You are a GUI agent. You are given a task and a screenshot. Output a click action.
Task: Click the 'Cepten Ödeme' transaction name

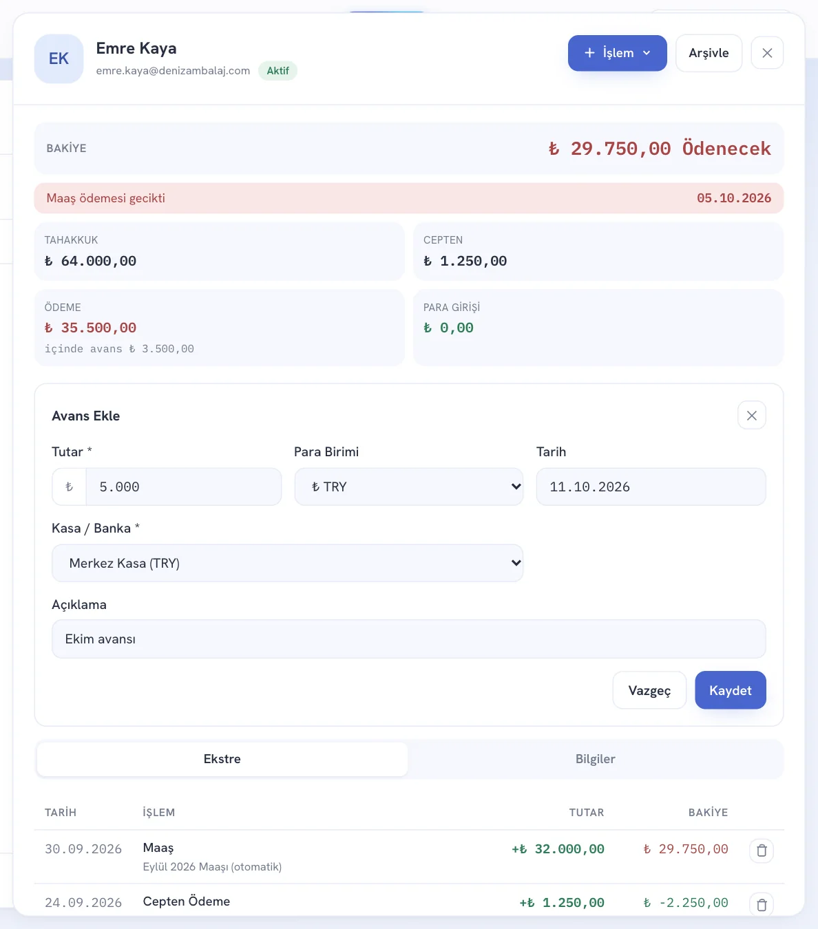click(187, 901)
